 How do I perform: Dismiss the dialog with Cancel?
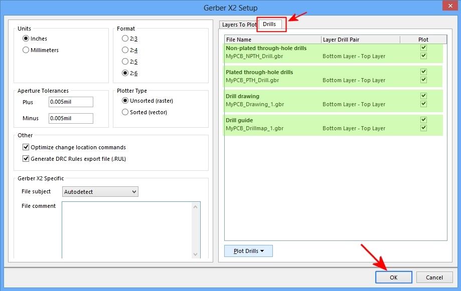tap(433, 277)
